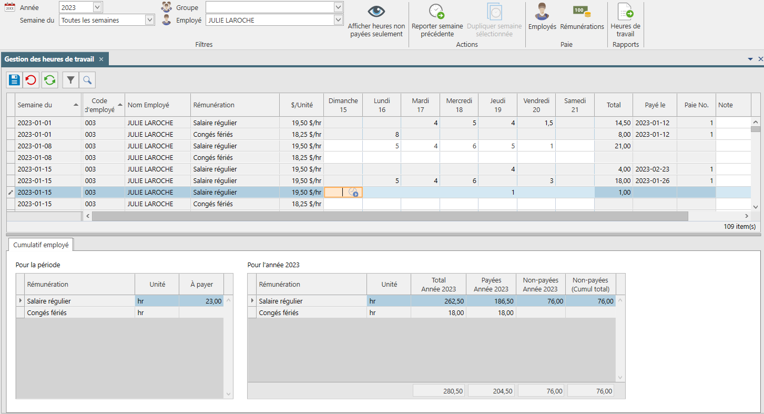Open the Heures de travail report

coord(625,20)
